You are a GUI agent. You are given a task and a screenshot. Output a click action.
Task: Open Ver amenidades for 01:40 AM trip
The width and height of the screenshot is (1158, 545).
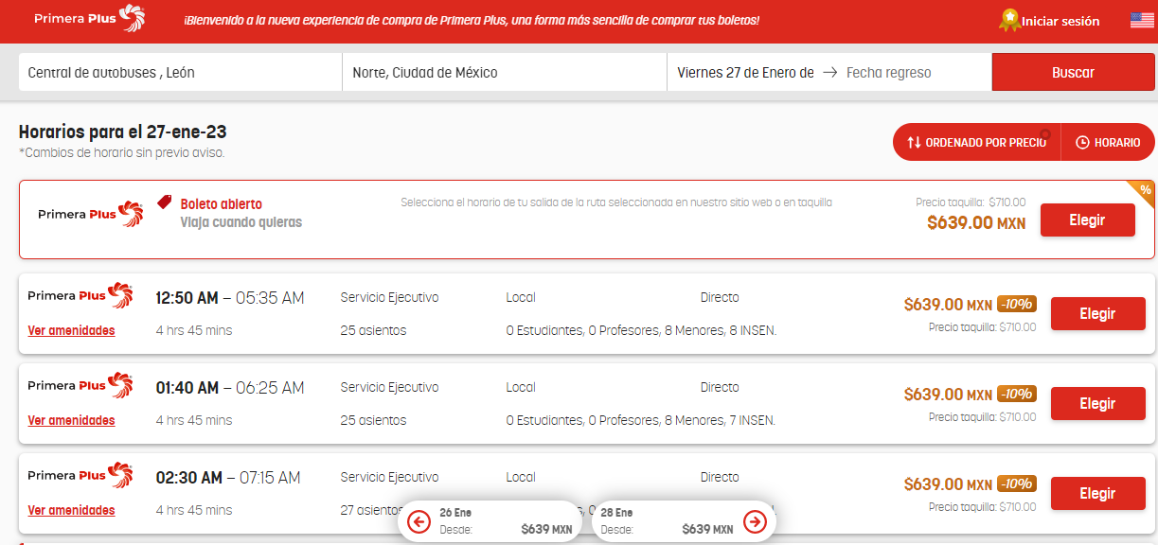[71, 420]
